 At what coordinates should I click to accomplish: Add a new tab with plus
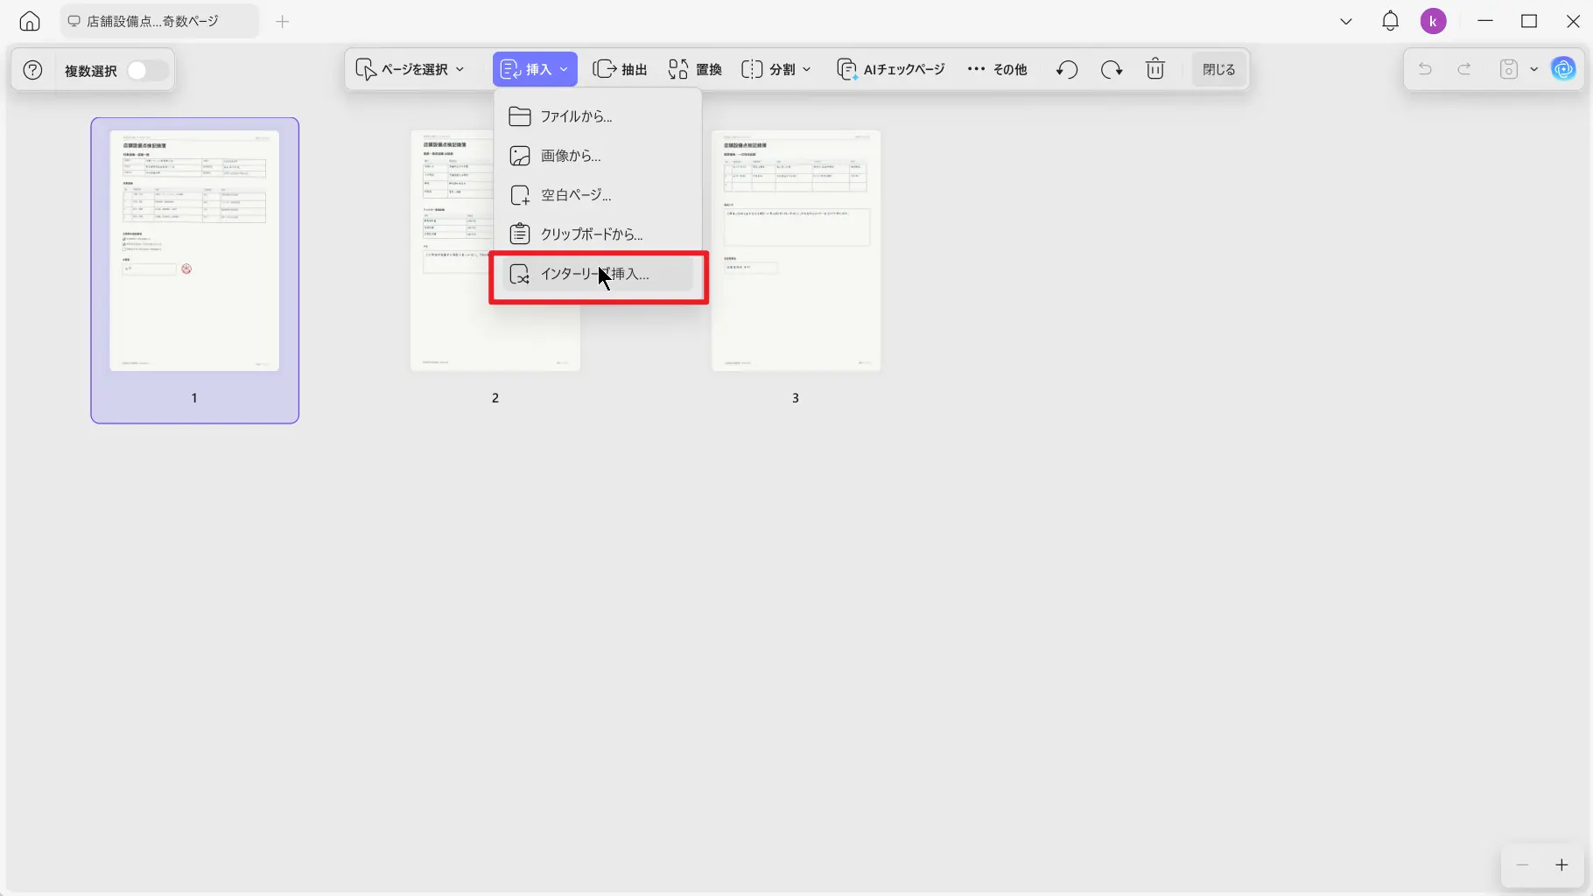[x=282, y=22]
